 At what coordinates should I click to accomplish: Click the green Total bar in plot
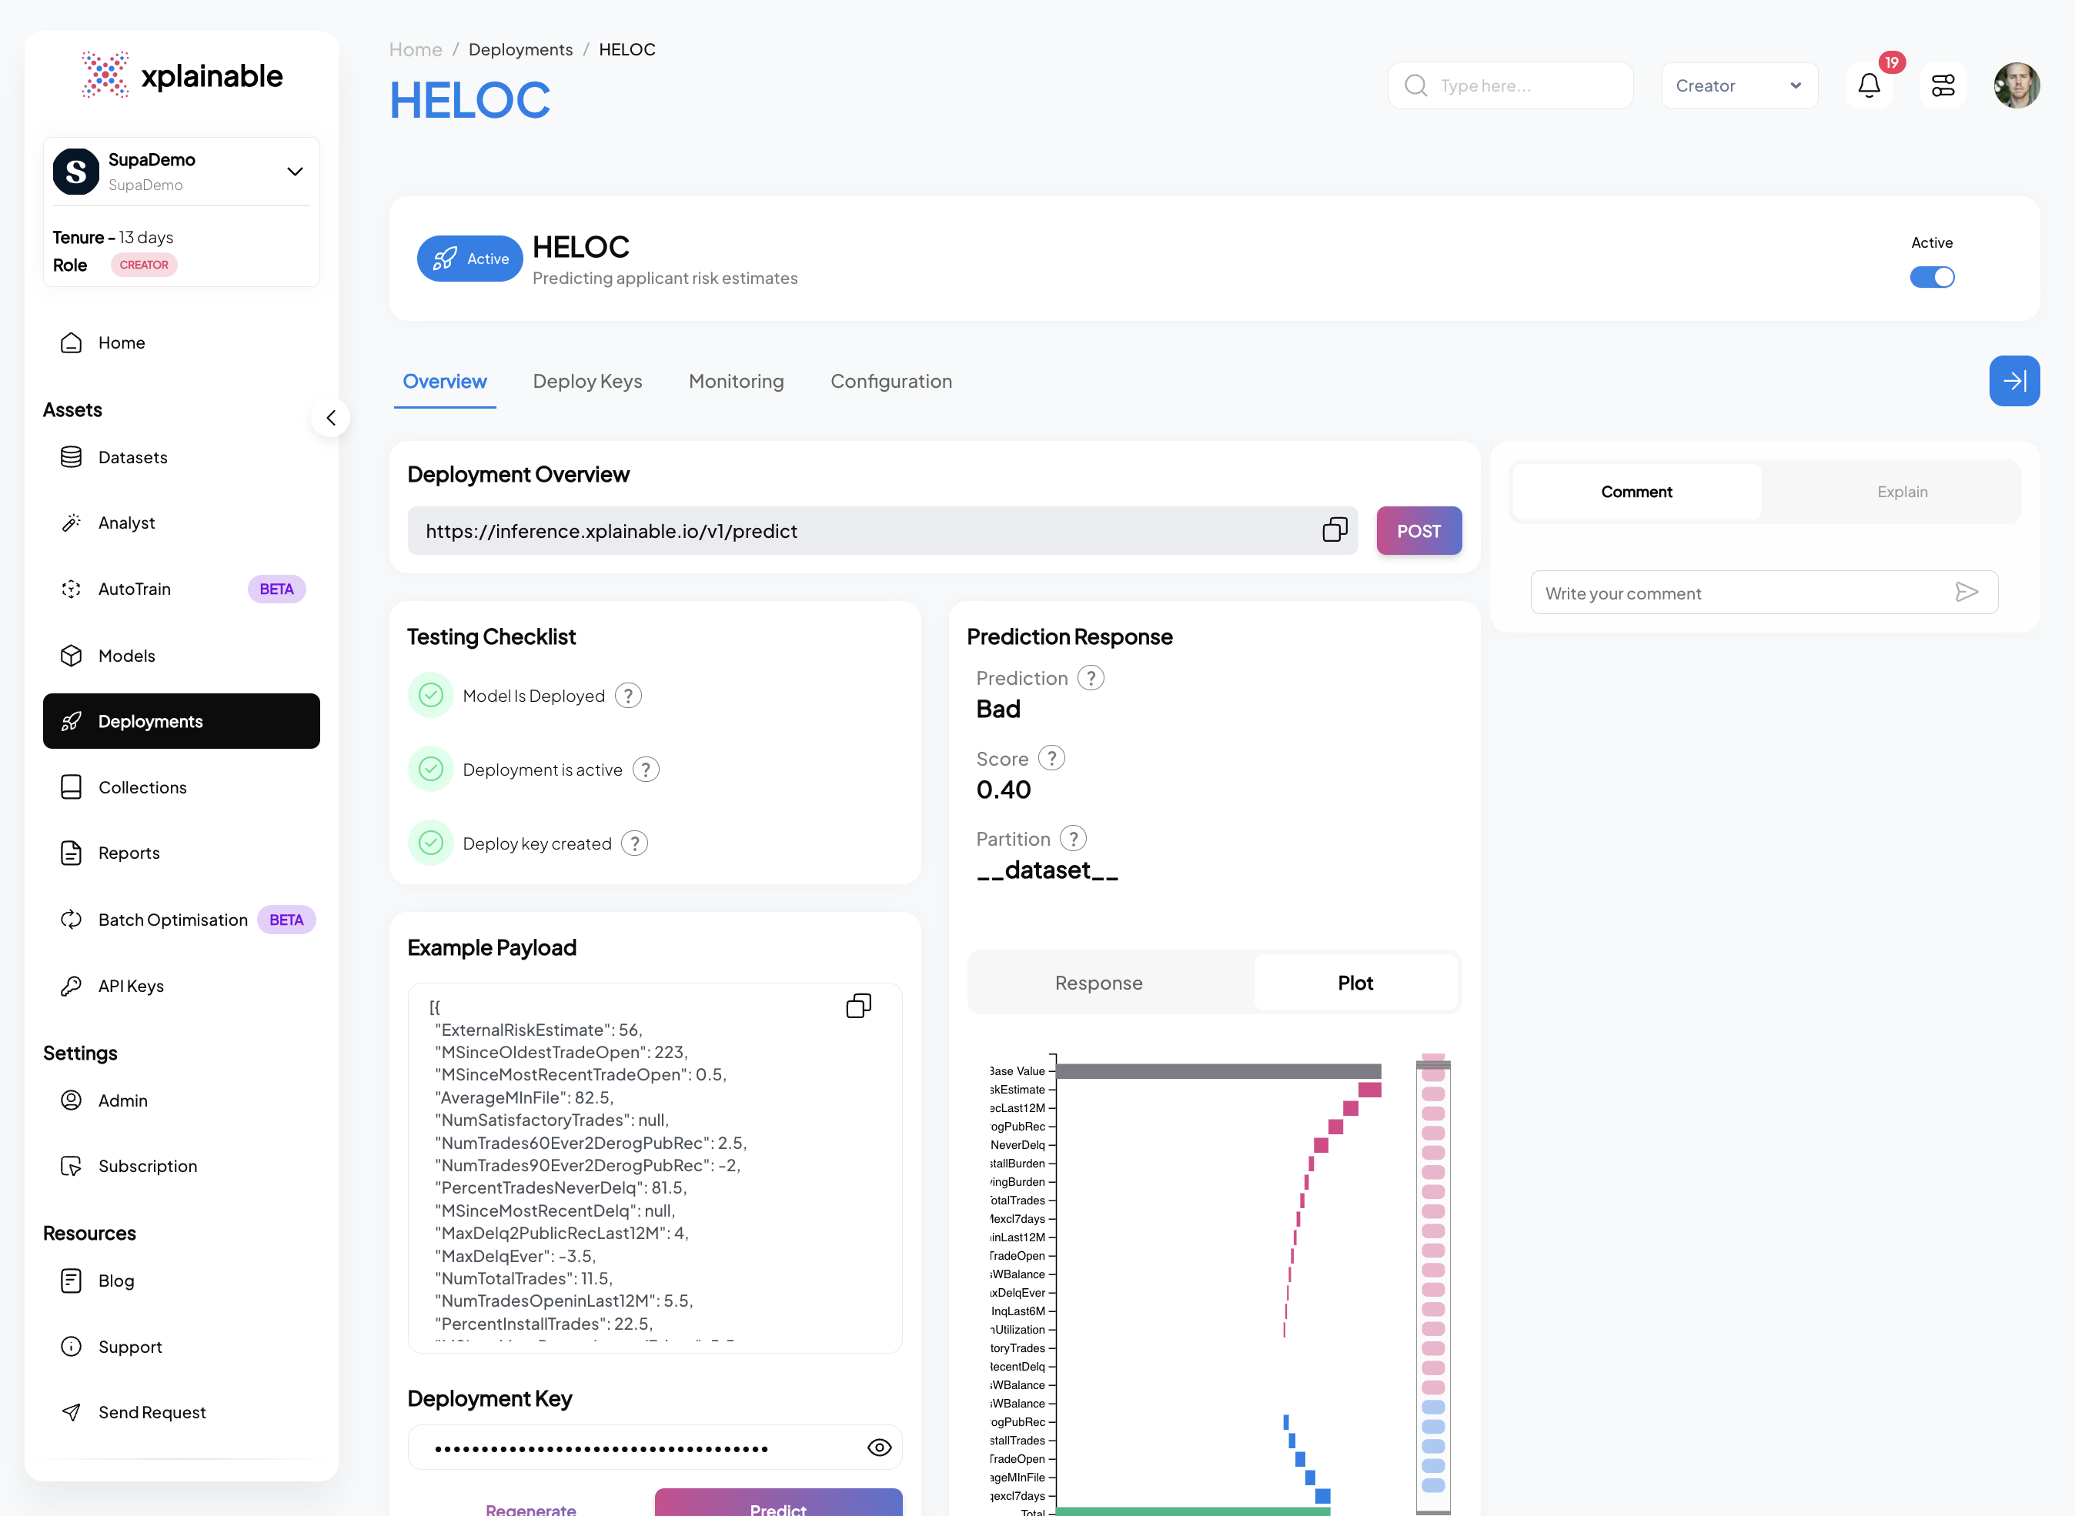(1193, 1511)
